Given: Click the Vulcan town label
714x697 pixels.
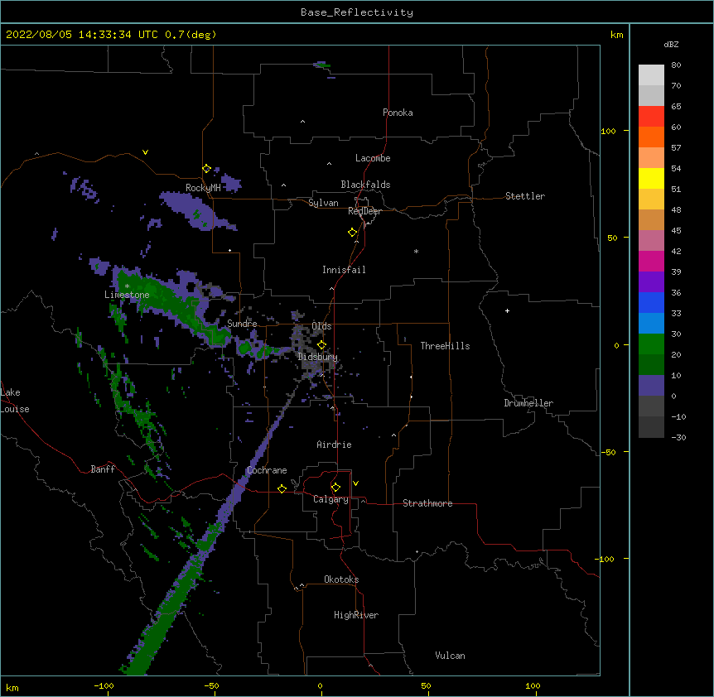Looking at the screenshot, I should 450,656.
